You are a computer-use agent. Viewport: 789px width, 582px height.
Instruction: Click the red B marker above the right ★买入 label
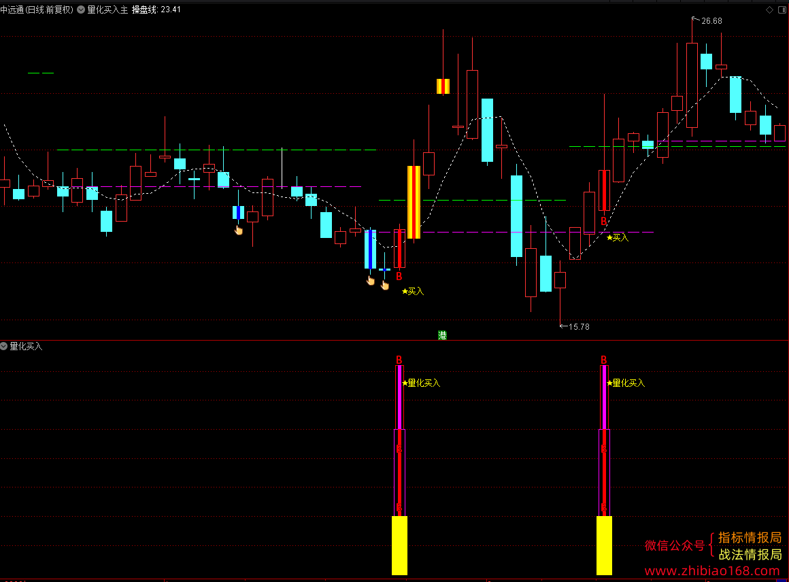tap(604, 222)
